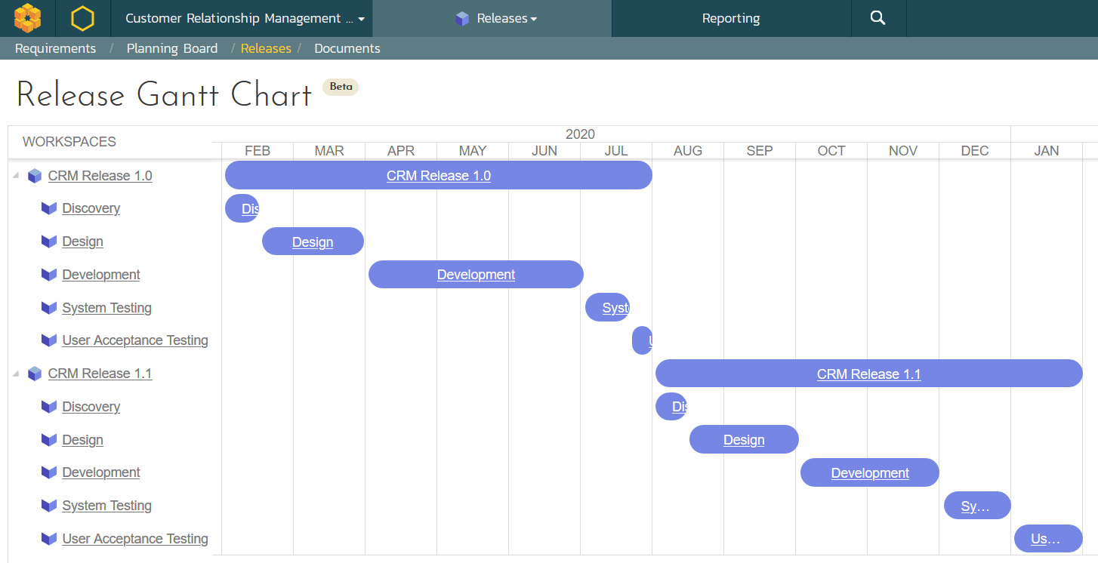Collapse the CRM Release 1.1 tree node

coord(16,374)
